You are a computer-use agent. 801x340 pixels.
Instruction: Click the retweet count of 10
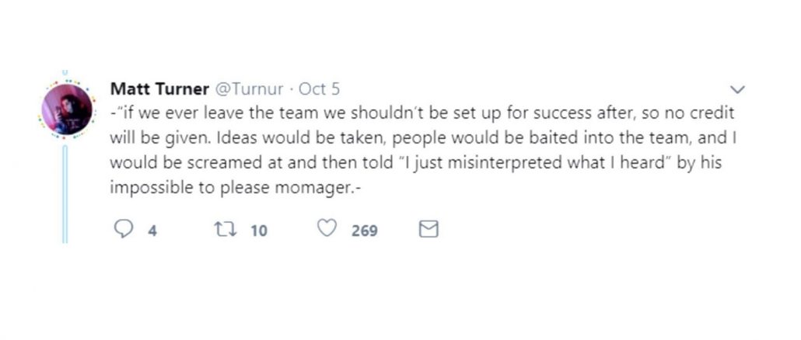[x=259, y=230]
